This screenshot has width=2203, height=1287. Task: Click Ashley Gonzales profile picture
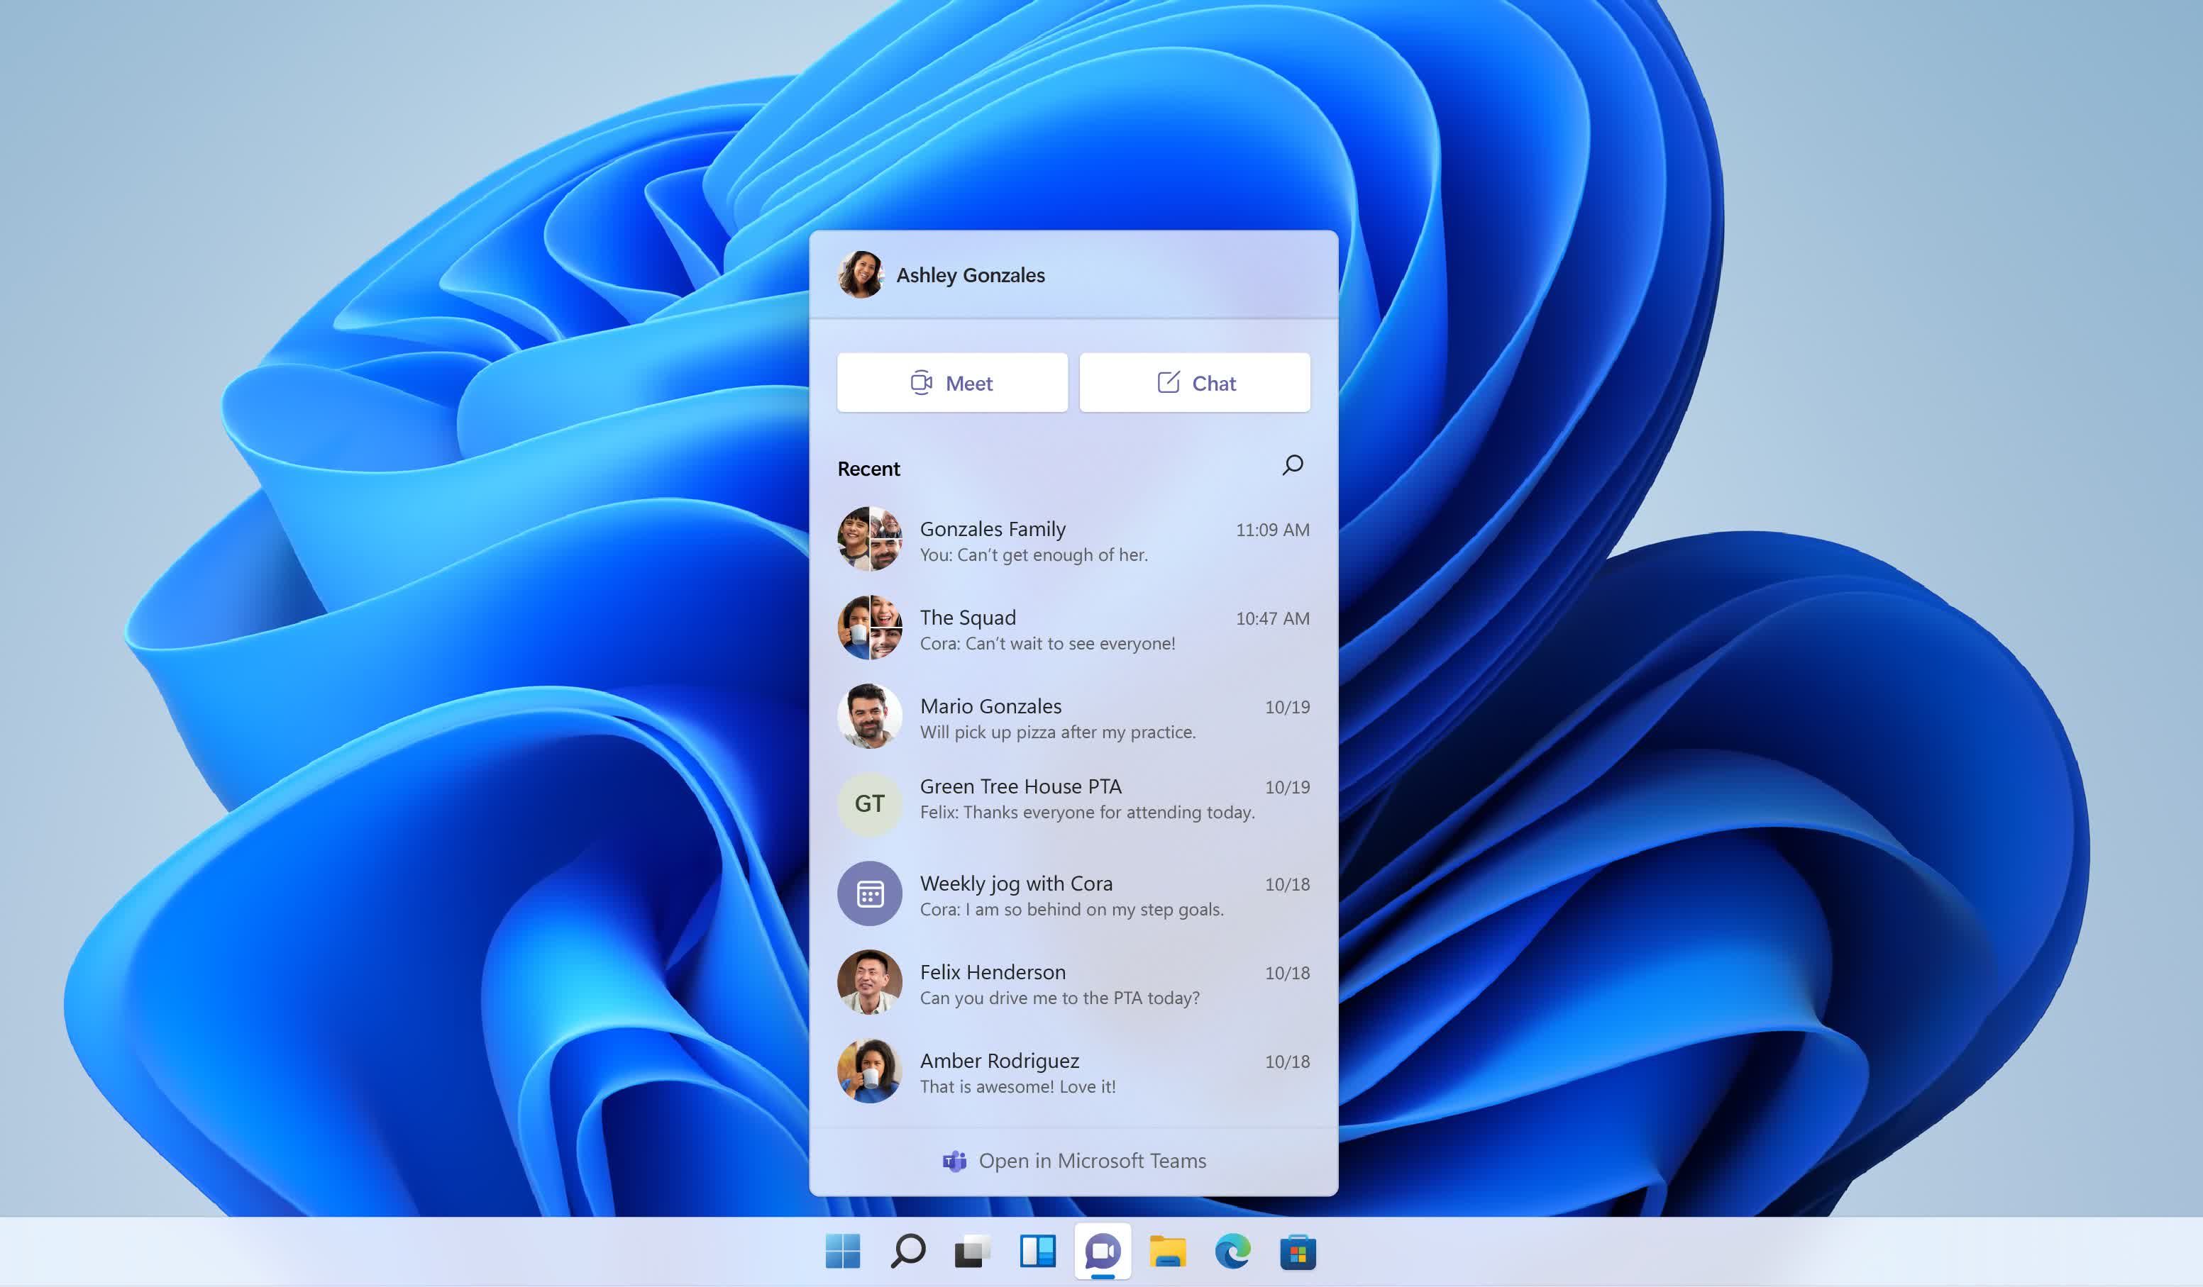coord(860,274)
